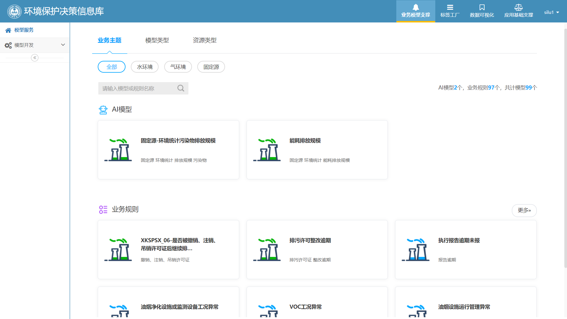This screenshot has height=319, width=567.
Task: Collapse the sidebar with double-chevron button
Action: [35, 58]
